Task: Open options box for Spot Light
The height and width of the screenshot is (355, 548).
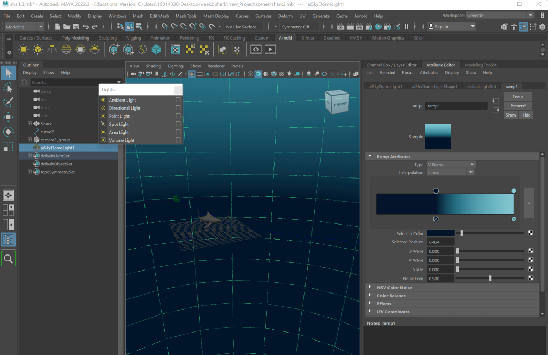Action: pos(178,124)
